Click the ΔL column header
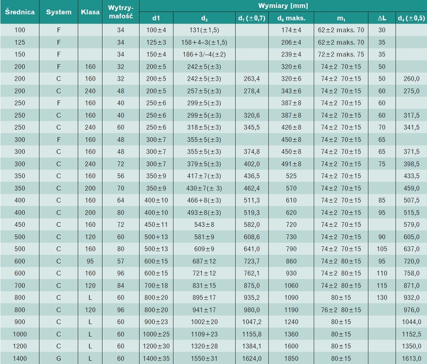Screen dimensions: 427x364 [382, 18]
